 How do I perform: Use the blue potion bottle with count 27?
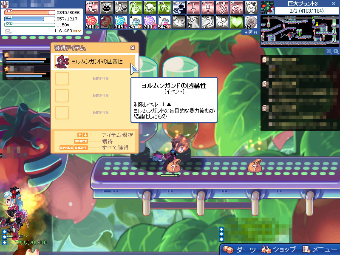pos(136,22)
